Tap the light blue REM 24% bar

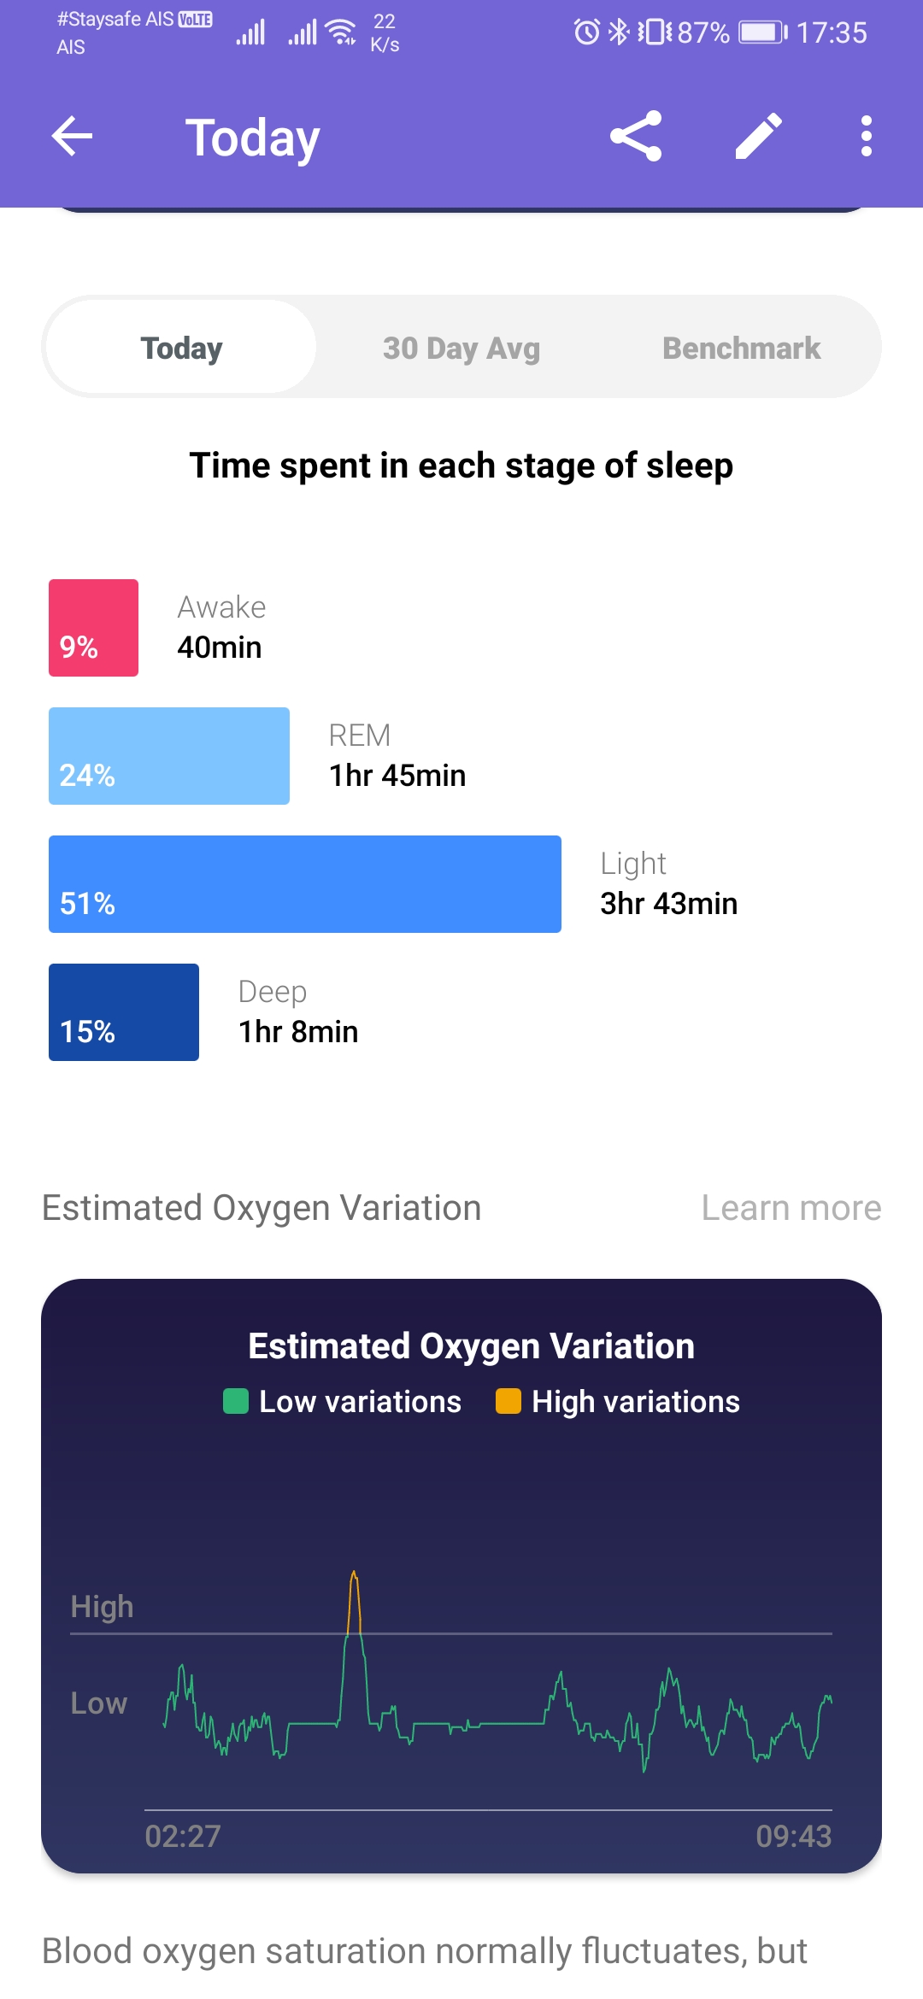pos(169,756)
